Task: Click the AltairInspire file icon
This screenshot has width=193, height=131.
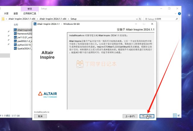Action: (15, 30)
